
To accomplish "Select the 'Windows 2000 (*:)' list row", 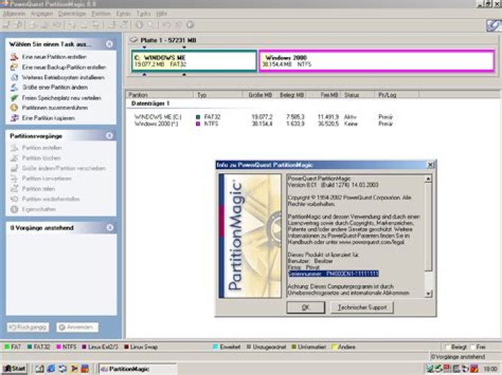I will (264, 124).
